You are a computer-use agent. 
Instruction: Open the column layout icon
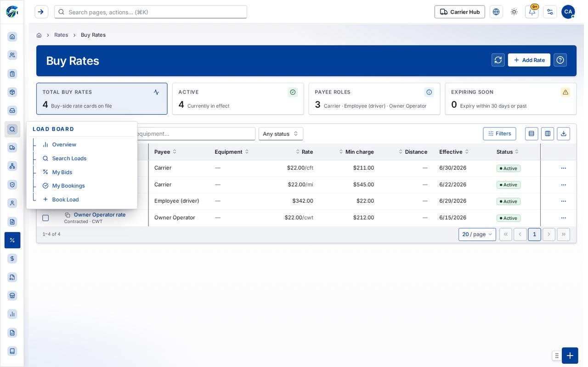pyautogui.click(x=548, y=133)
